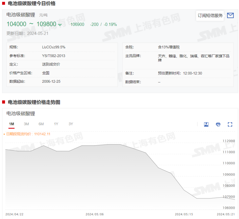The width and height of the screenshot is (239, 219).
Task: Click the 2024/05/21 axis date label
Action: (226, 214)
